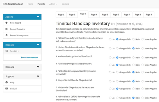Screen dimensions: 159x102
Task: Switch to Page 2 tab
Action: pos(72,15)
